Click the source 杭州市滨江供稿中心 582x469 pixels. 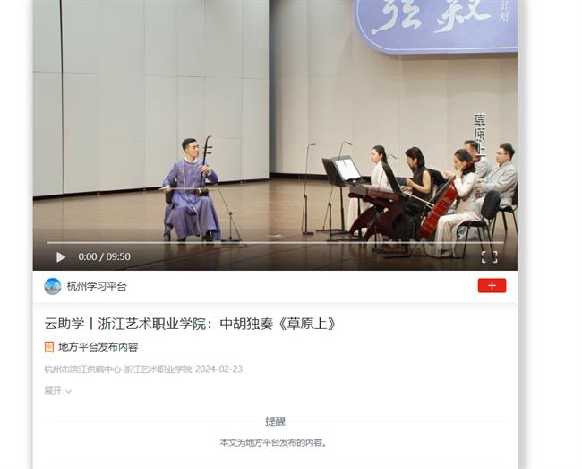pyautogui.click(x=82, y=369)
